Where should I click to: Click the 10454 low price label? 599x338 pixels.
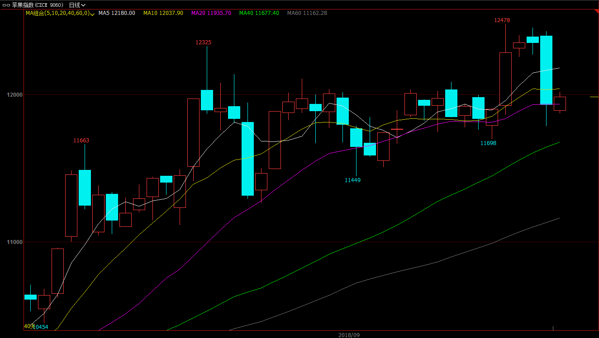coord(40,327)
